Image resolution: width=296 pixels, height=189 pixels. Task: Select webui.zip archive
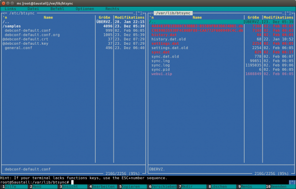[x=221, y=74]
